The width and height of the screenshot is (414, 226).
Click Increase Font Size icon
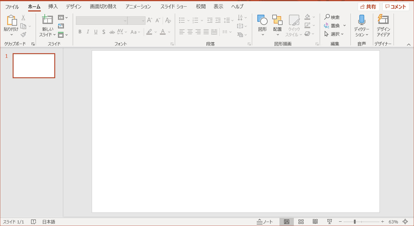pyautogui.click(x=150, y=20)
